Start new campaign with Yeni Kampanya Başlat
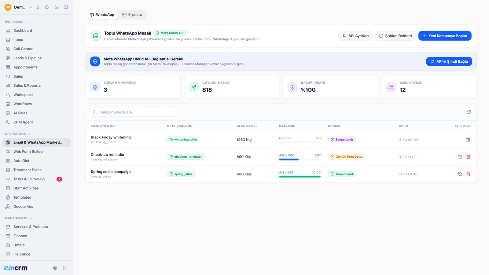The width and height of the screenshot is (489, 275). (445, 36)
